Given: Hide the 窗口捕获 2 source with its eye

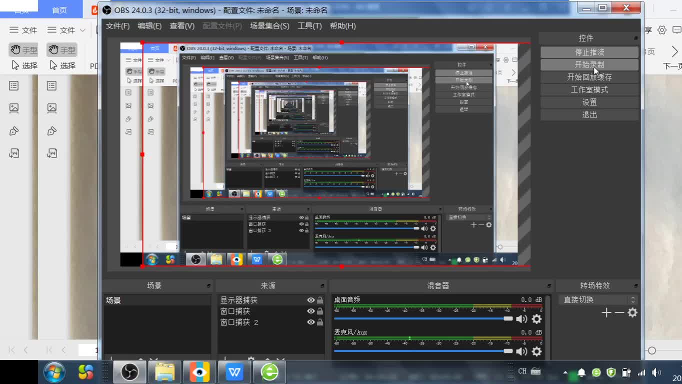Looking at the screenshot, I should pyautogui.click(x=311, y=322).
